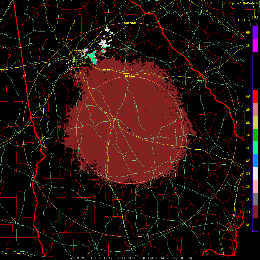Click the GC gray legend swatch
This screenshot has width=260, height=260.
tap(255, 199)
